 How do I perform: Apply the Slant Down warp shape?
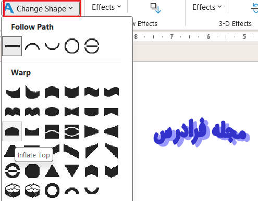coord(72,151)
